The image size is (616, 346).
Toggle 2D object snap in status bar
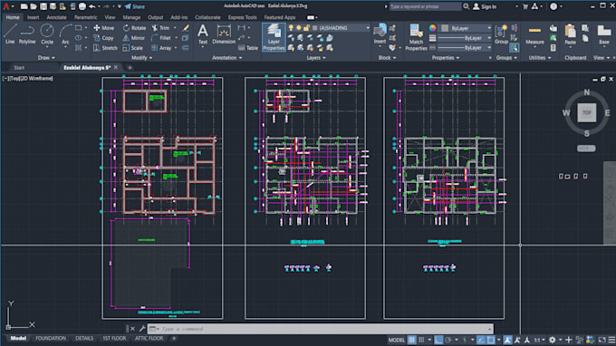click(491, 340)
